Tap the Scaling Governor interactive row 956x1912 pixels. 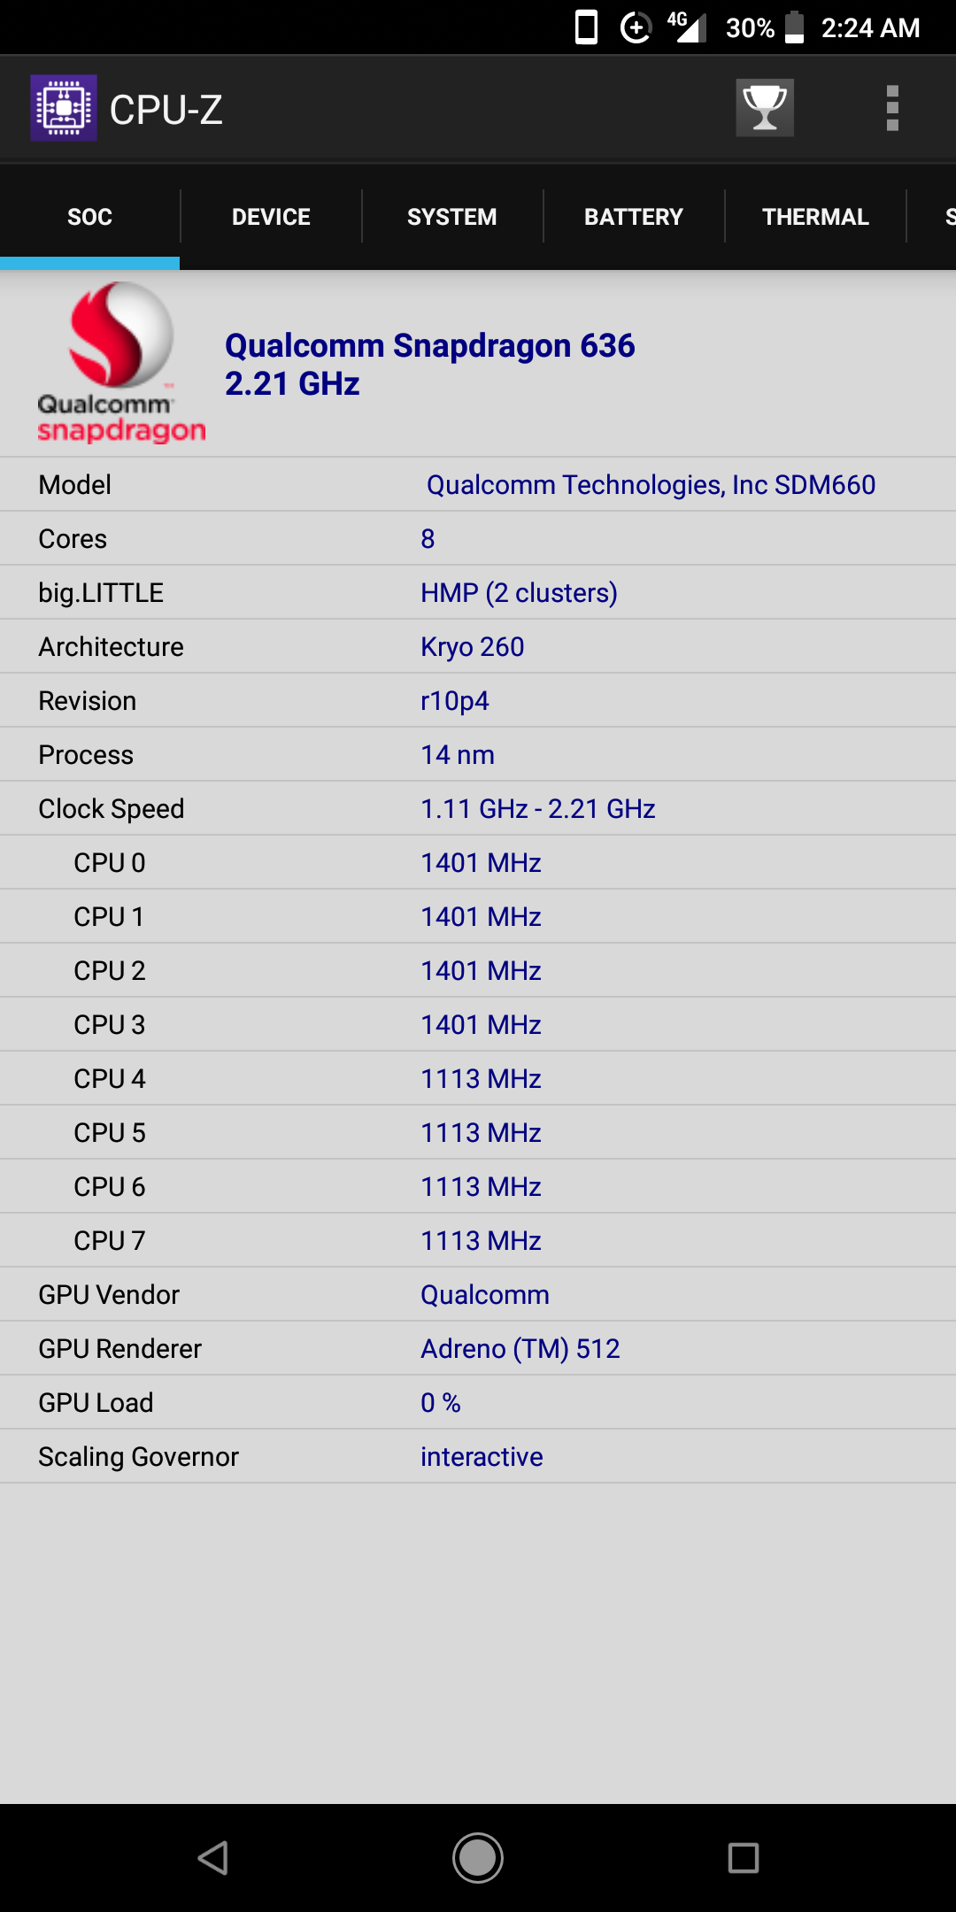pos(478,1457)
